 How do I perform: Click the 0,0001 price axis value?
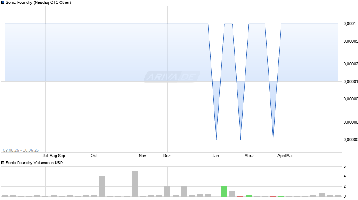tap(350, 24)
